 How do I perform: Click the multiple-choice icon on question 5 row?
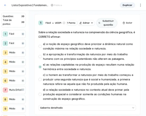(23, 71)
